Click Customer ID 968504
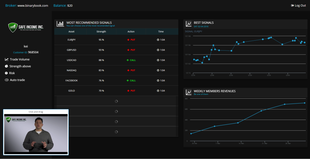This screenshot has height=159, width=310. coord(26,52)
